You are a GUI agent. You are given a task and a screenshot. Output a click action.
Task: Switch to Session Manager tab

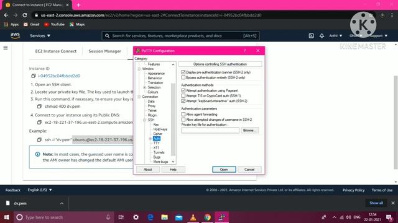click(x=104, y=51)
